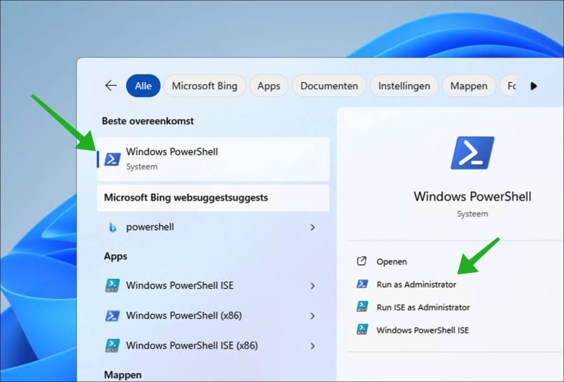Click the Windows PowerShell ISE (x86) icon
564x382 pixels.
112,346
